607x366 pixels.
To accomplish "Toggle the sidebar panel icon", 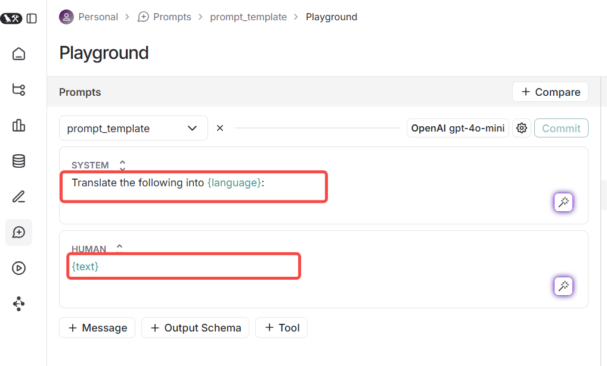I will coord(32,18).
